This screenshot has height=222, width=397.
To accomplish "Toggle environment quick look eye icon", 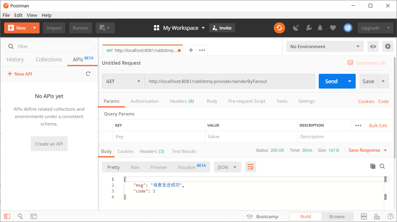I will [x=373, y=46].
